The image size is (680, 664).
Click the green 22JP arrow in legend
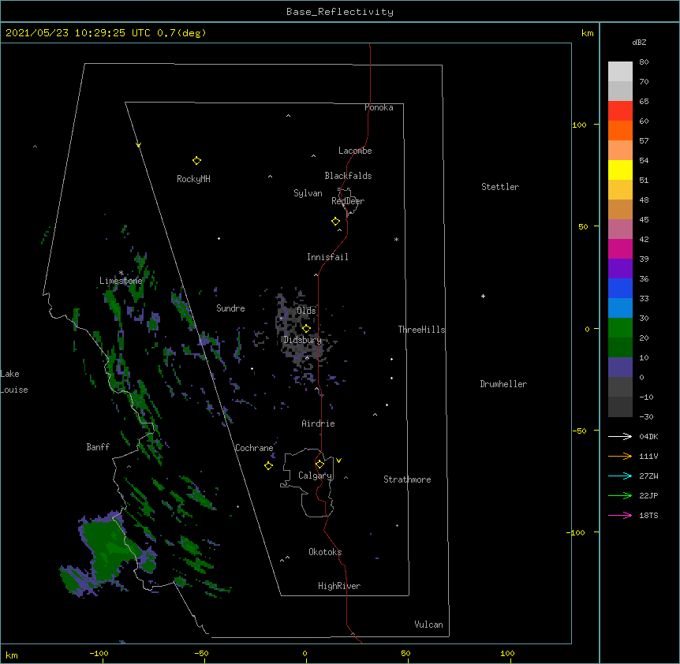click(620, 495)
